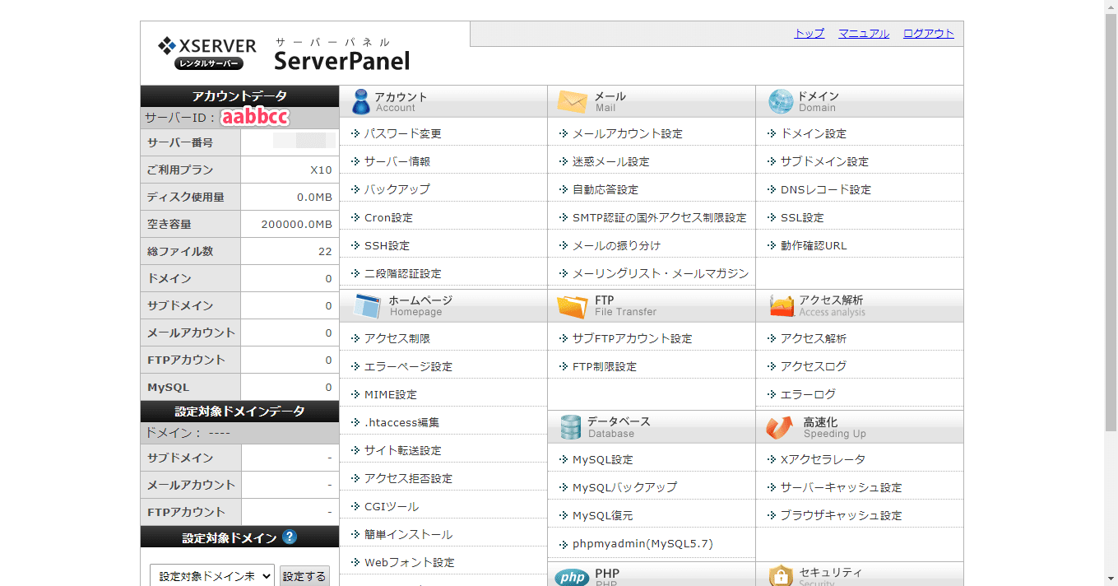Click the XSERVER logo
Viewport: 1118px width, 586px height.
tap(207, 53)
